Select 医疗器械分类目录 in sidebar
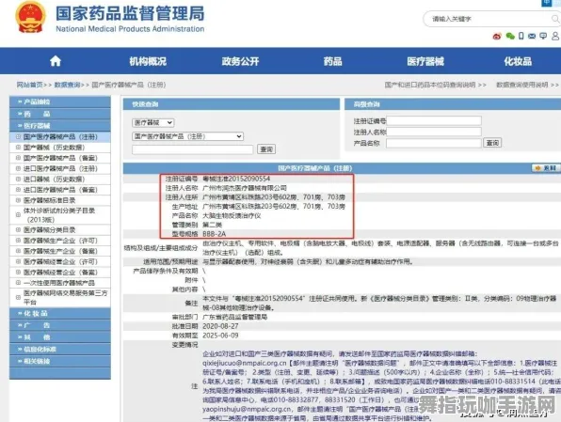The width and height of the screenshot is (561, 422). (x=60, y=229)
